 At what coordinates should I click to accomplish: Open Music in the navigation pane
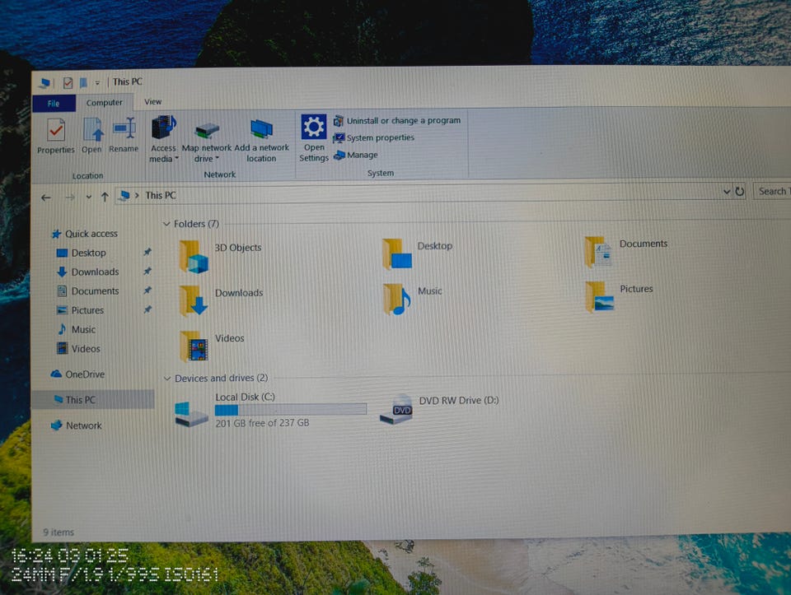tap(77, 329)
